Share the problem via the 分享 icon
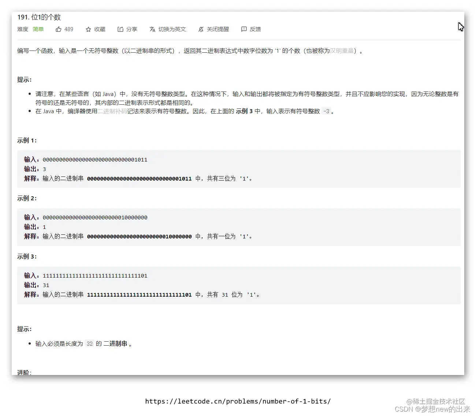Screen dimensions: 476x416 (120, 29)
